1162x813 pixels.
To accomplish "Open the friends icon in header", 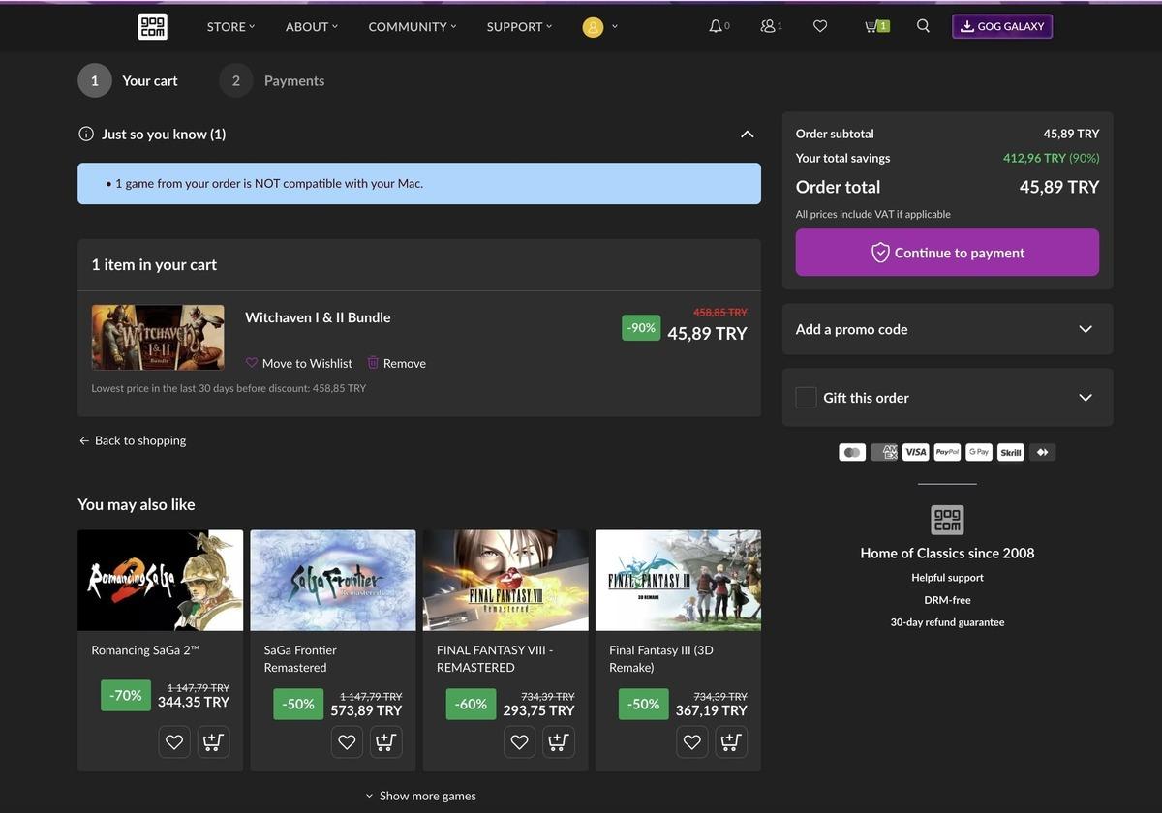I will pos(768,26).
